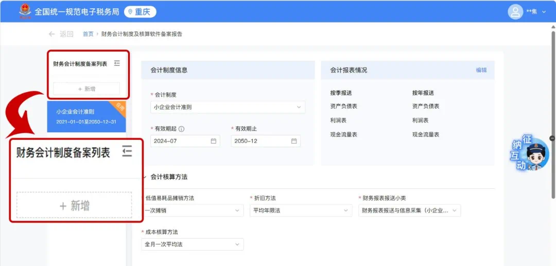
Task: Click the page vertical scrollbar
Action: [x=553, y=115]
